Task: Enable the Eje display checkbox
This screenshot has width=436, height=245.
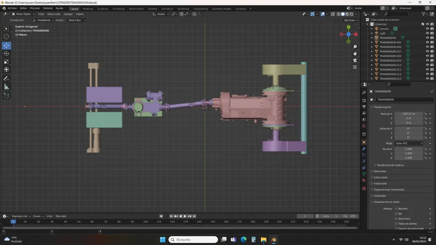Action: coord(396,214)
